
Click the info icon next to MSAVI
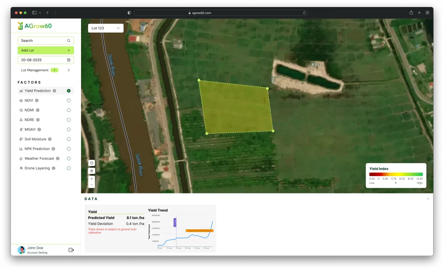tap(39, 129)
